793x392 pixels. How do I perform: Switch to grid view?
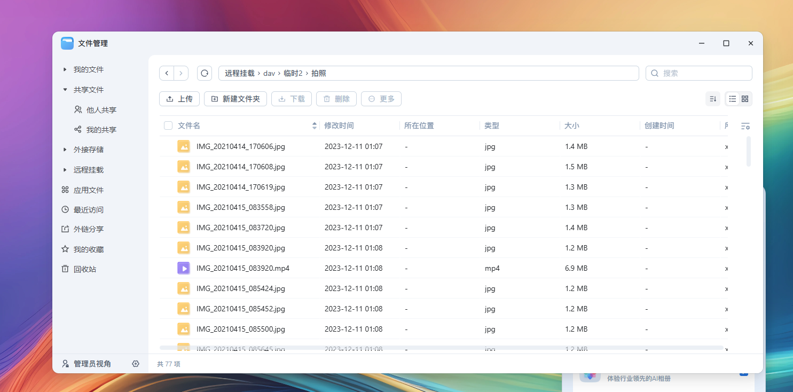745,99
